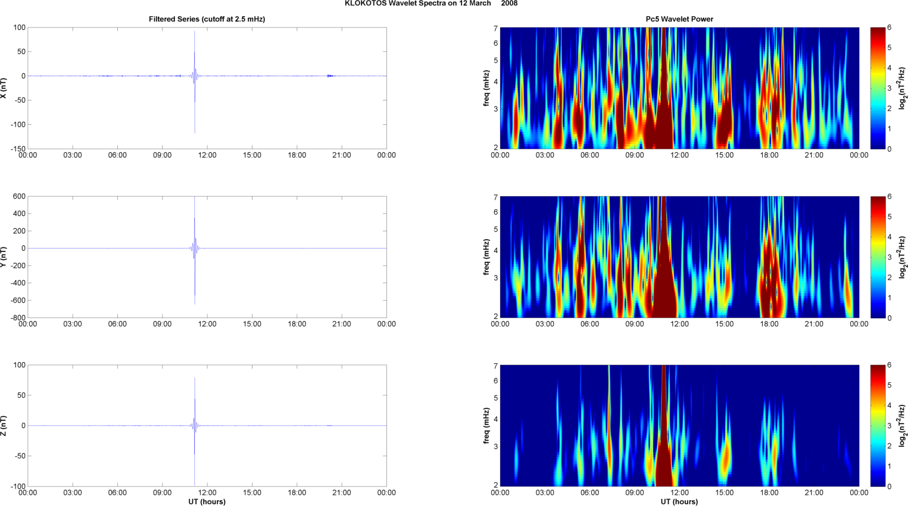Click the middle colorbar's log2(nT²/Hz) label
908x506 pixels.
(902, 257)
